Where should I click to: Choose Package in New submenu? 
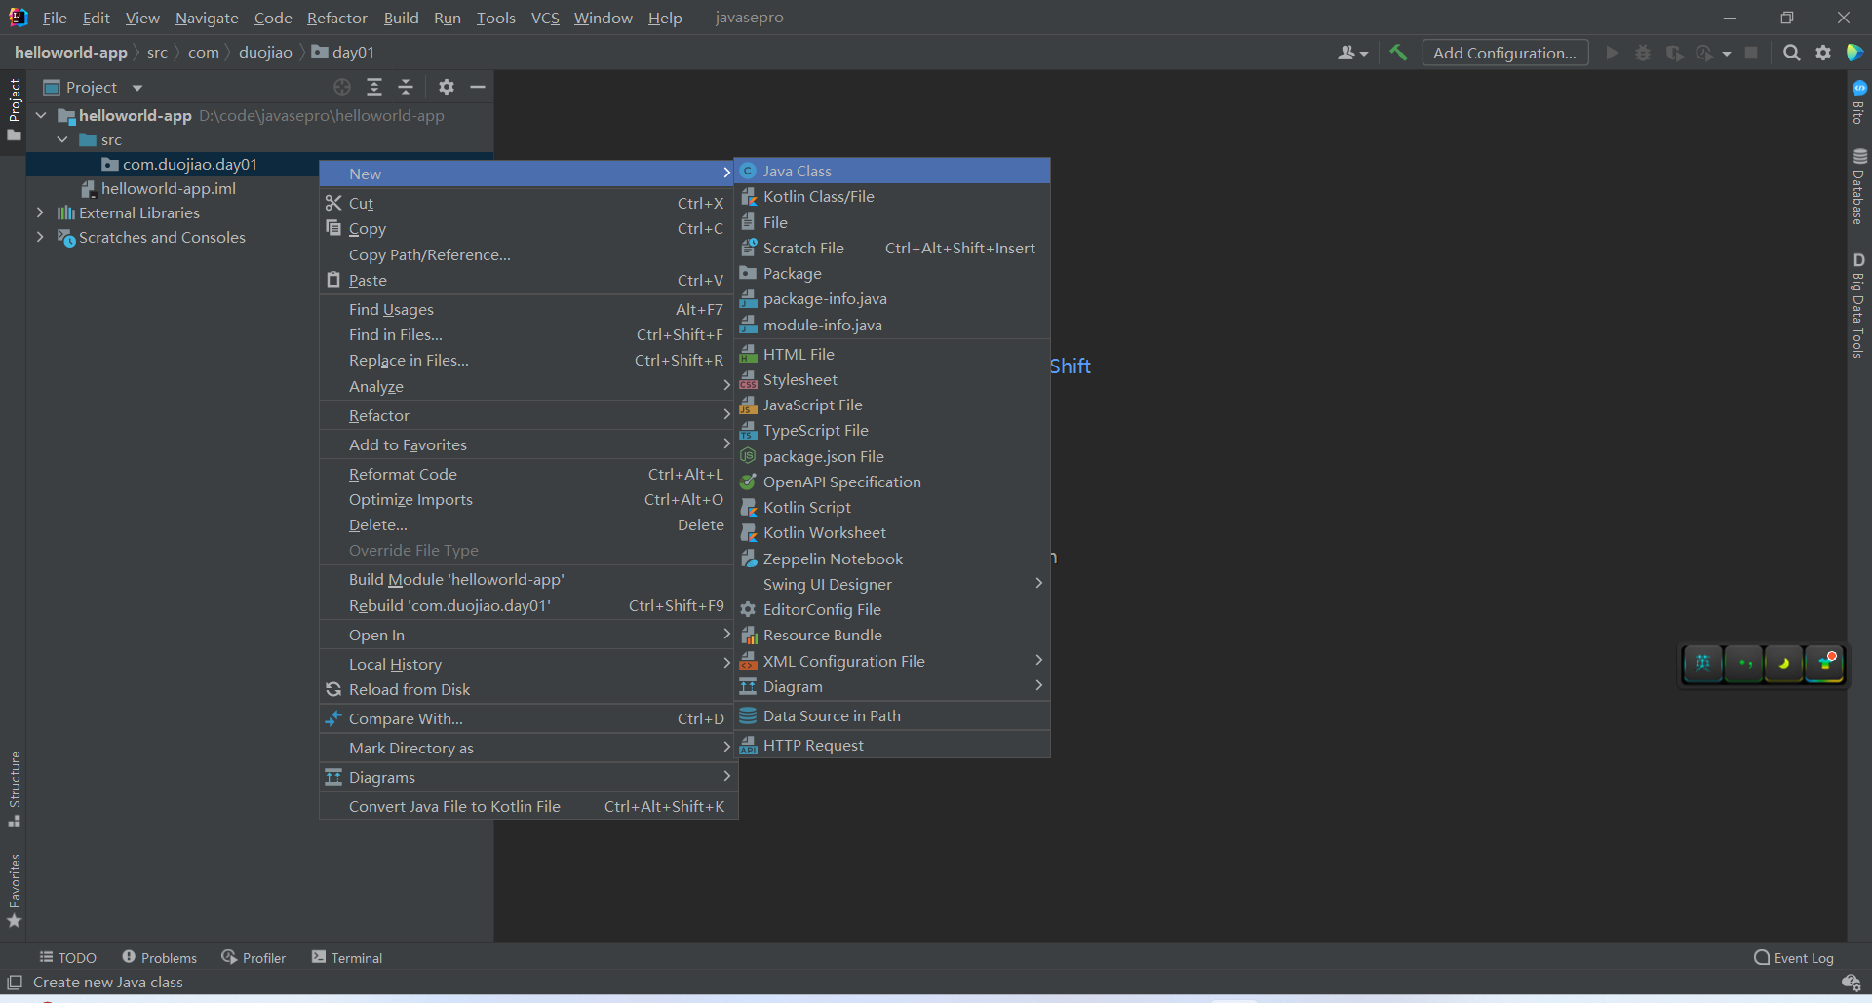pyautogui.click(x=892, y=274)
